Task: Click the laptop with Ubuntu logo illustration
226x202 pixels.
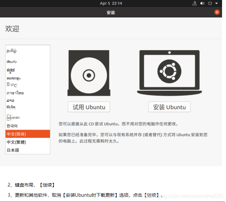Action: pyautogui.click(x=169, y=73)
